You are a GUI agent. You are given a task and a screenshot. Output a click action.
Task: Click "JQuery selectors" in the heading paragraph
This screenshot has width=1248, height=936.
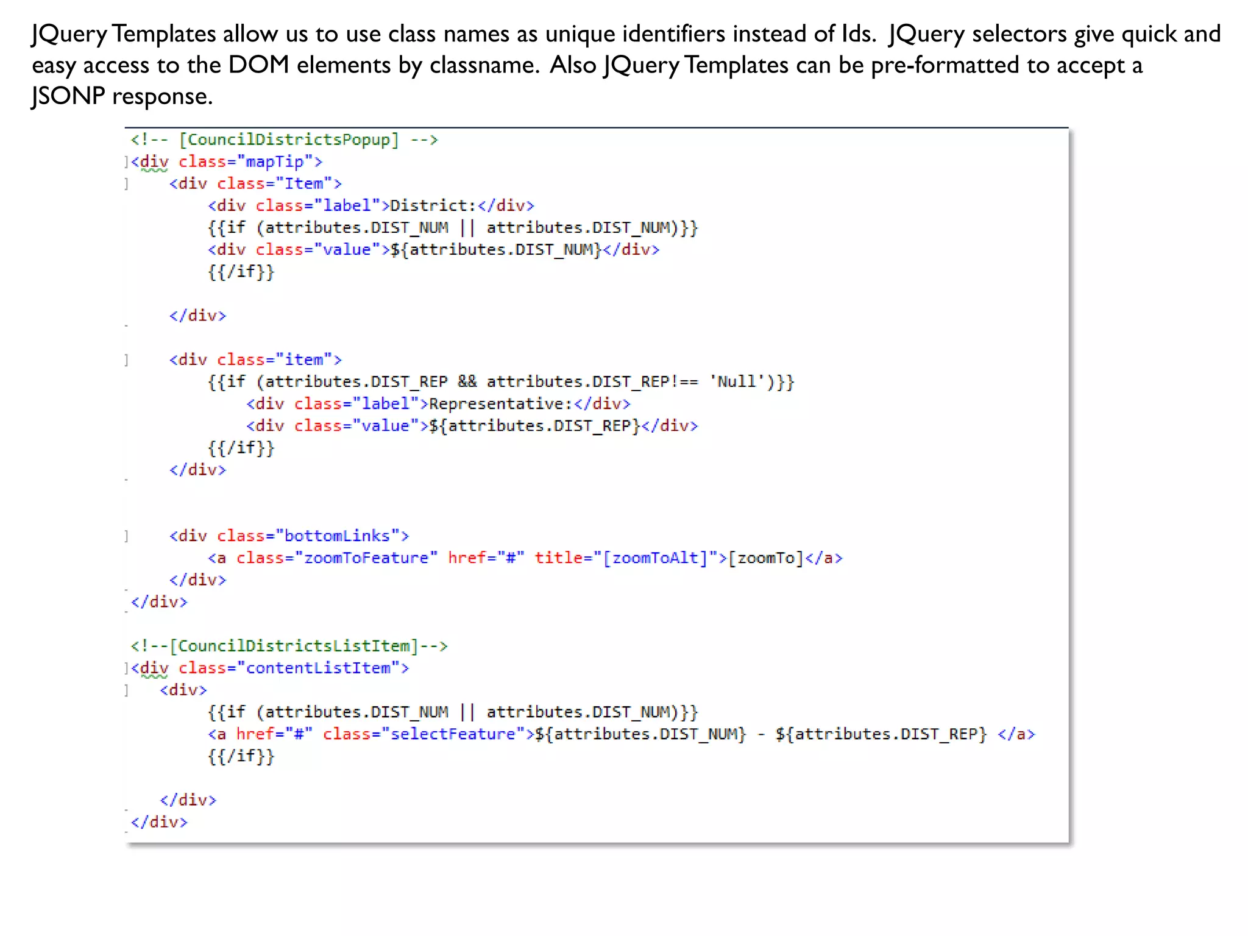(977, 34)
